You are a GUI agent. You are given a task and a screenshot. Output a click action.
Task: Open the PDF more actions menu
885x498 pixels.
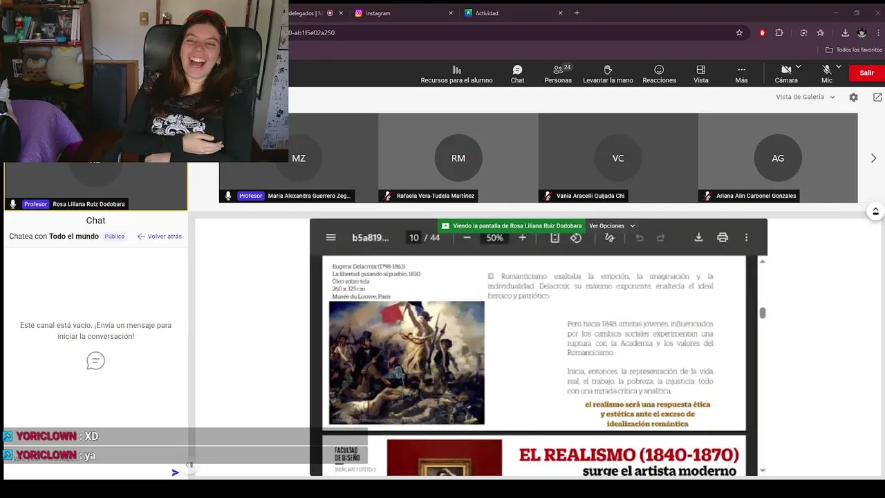coord(746,237)
